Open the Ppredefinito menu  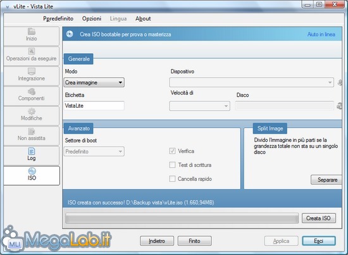58,18
